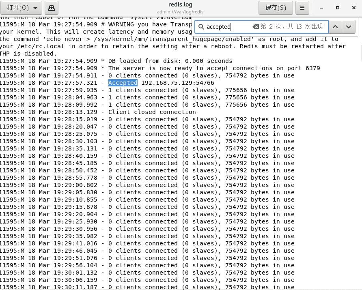The height and width of the screenshot is (290, 362).
Task: Click the 19:28:09.992 log line
Action: 147,105
